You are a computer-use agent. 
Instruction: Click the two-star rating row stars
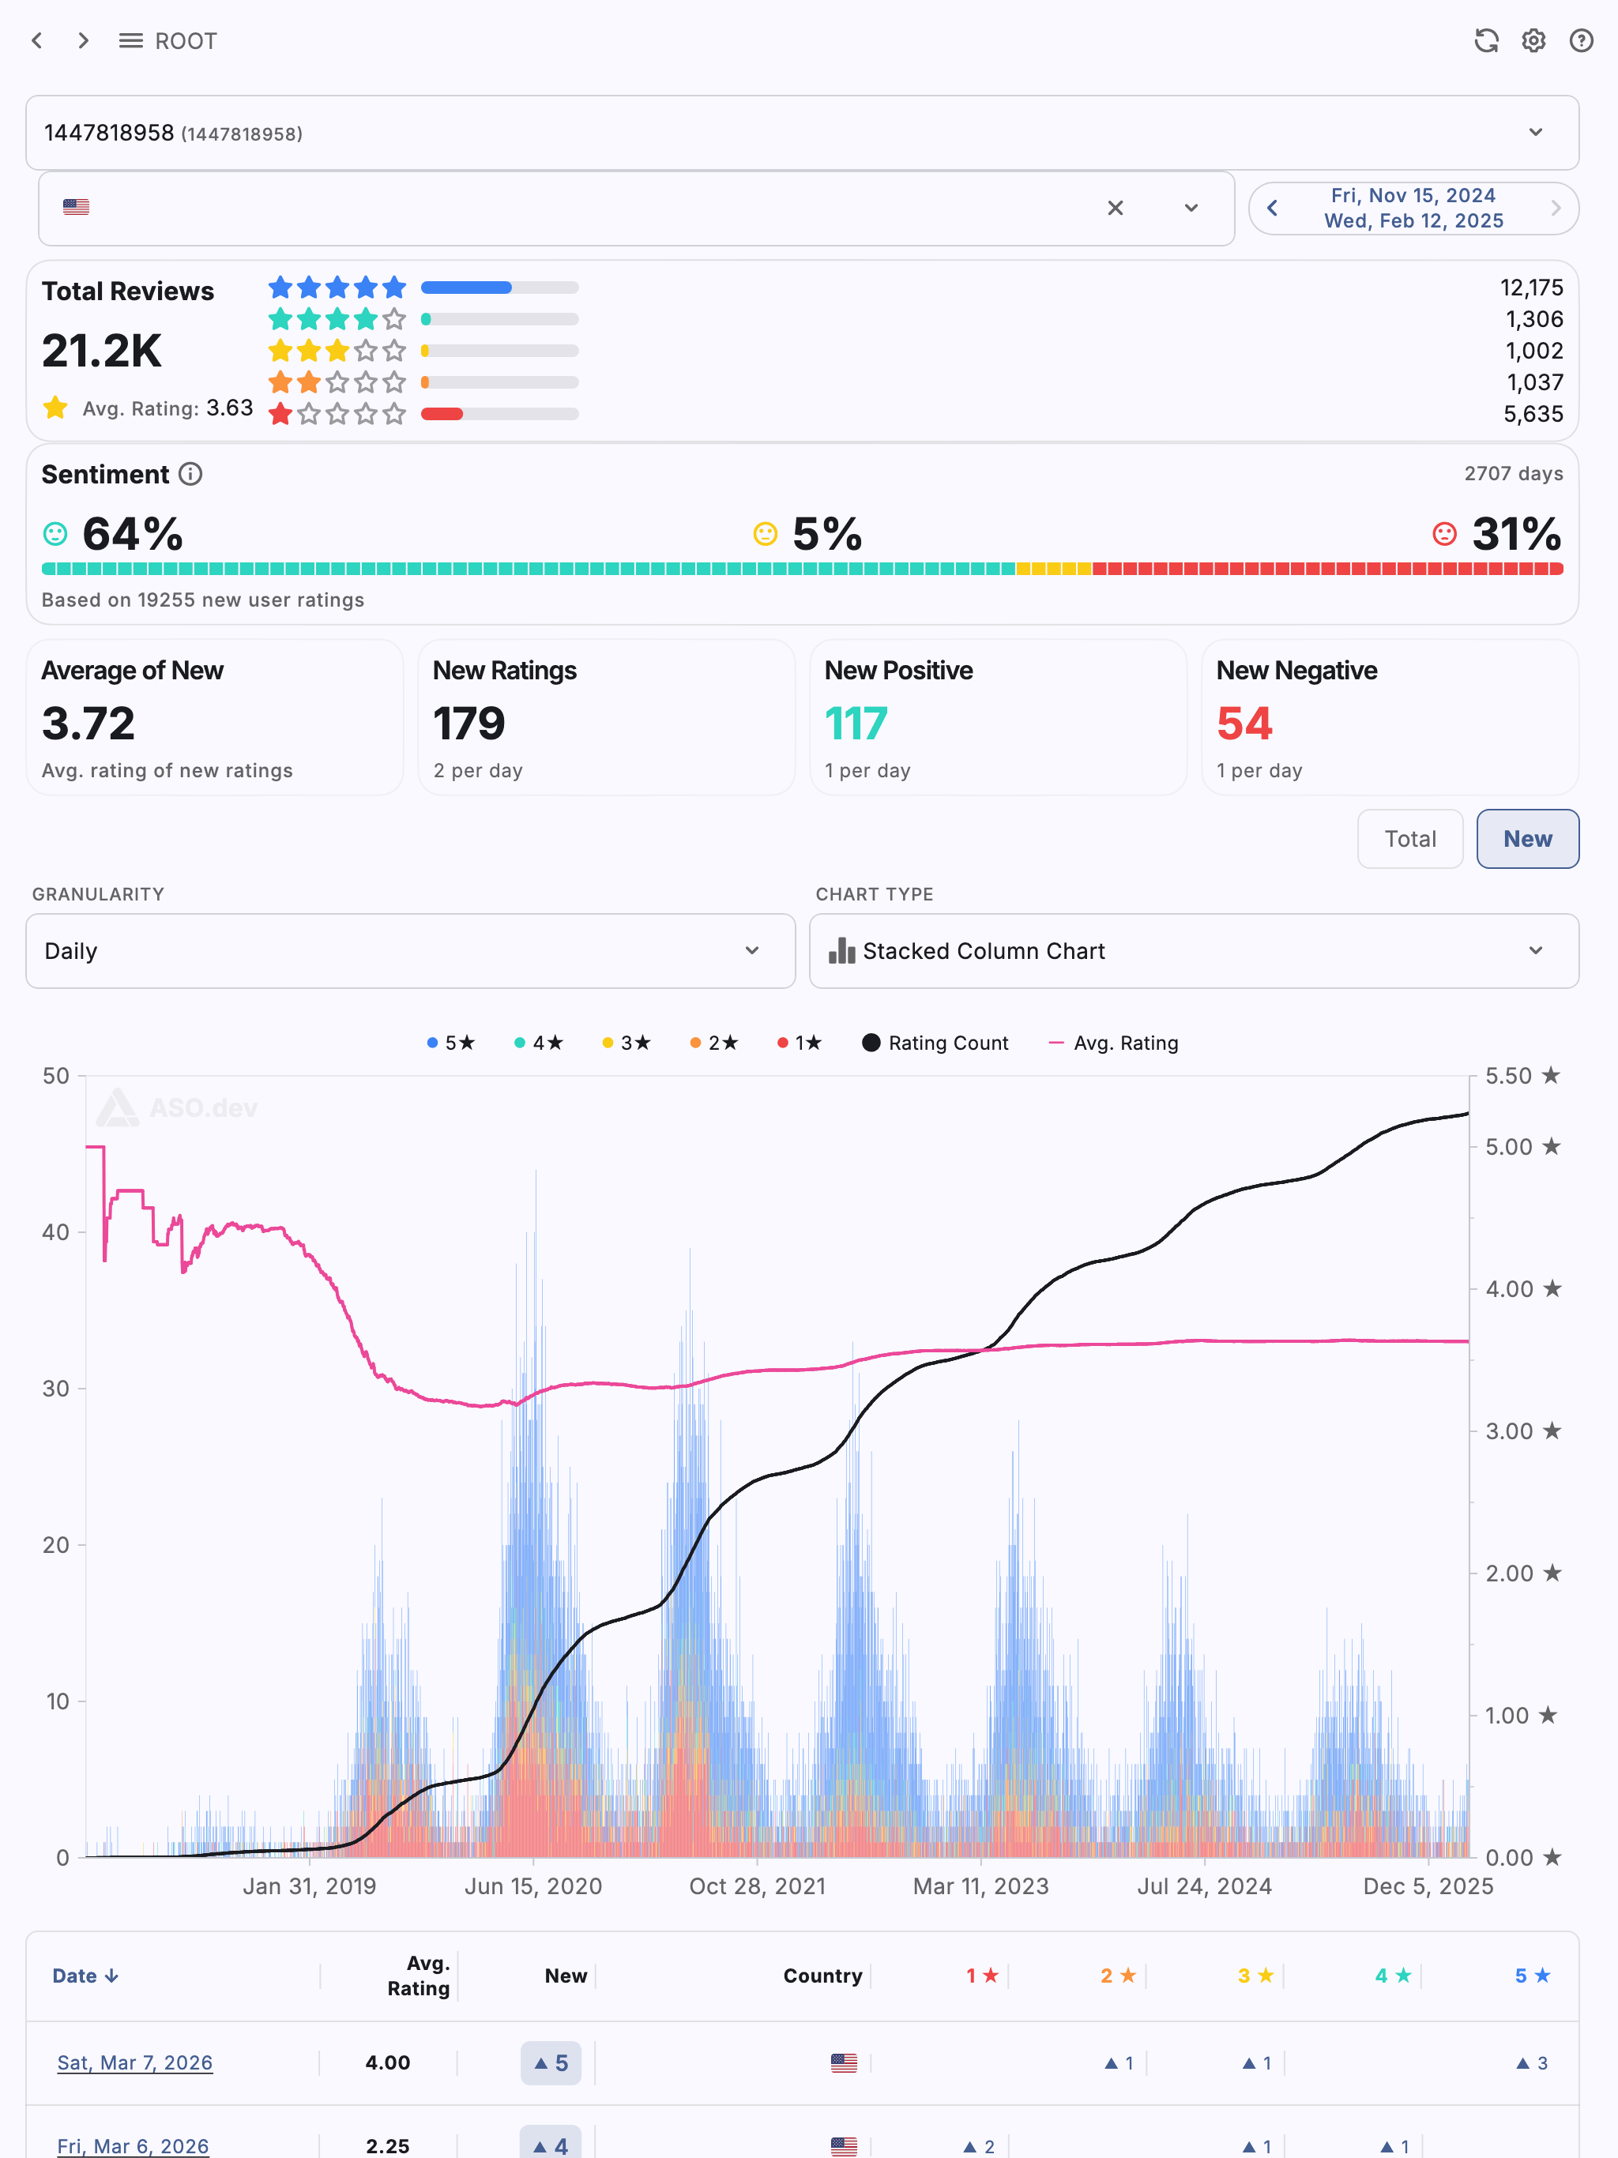click(x=337, y=382)
